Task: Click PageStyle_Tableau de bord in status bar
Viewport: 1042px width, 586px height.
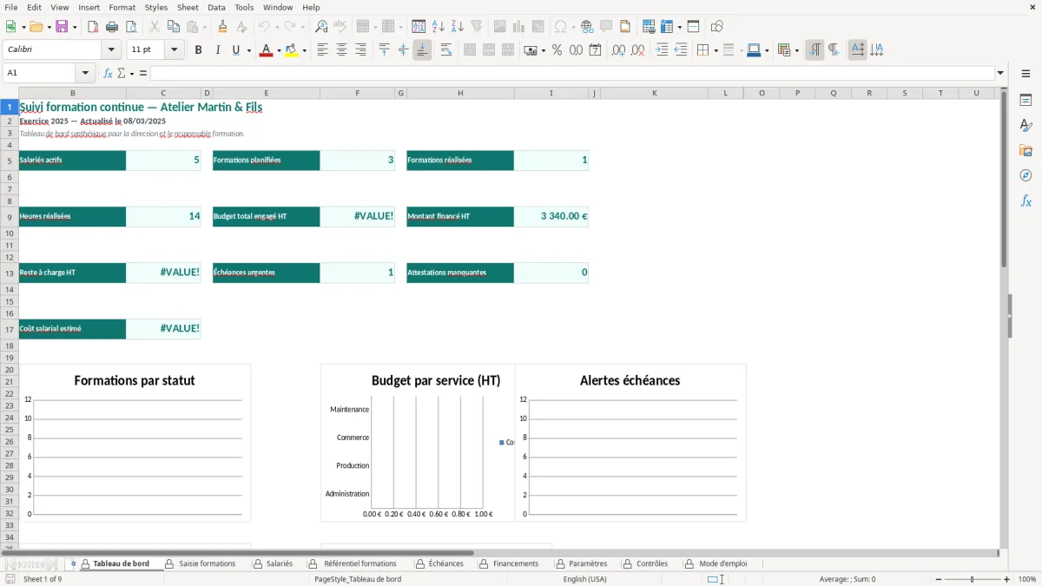Action: point(358,579)
